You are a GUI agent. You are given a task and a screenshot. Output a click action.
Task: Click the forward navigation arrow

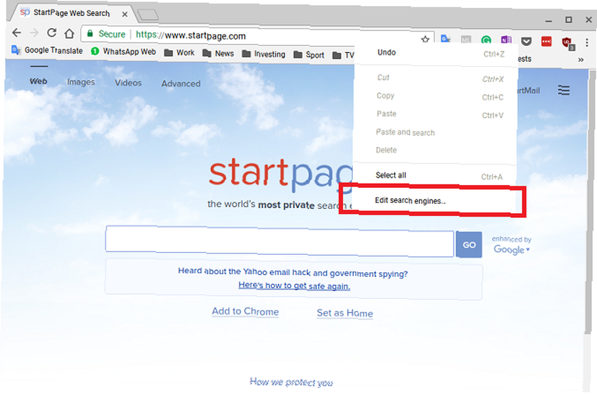click(34, 33)
